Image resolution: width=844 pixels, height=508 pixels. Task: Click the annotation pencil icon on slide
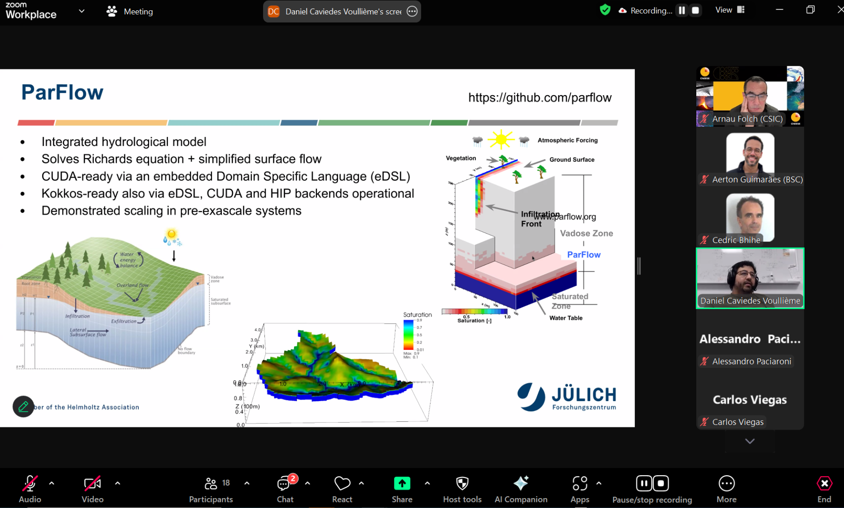[23, 407]
